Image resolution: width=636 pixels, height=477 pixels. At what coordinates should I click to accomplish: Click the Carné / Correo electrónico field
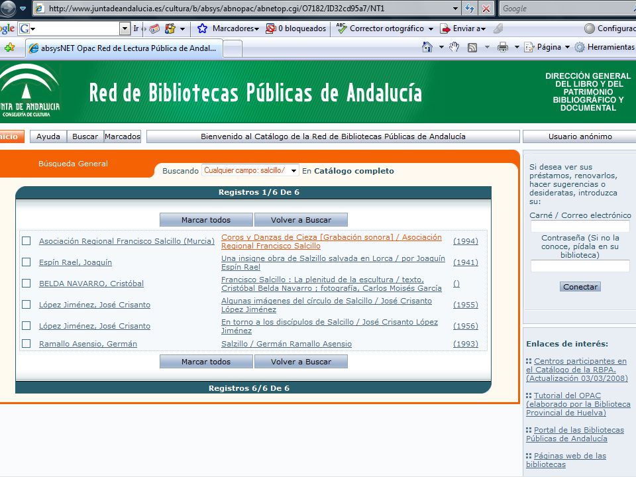pos(580,227)
